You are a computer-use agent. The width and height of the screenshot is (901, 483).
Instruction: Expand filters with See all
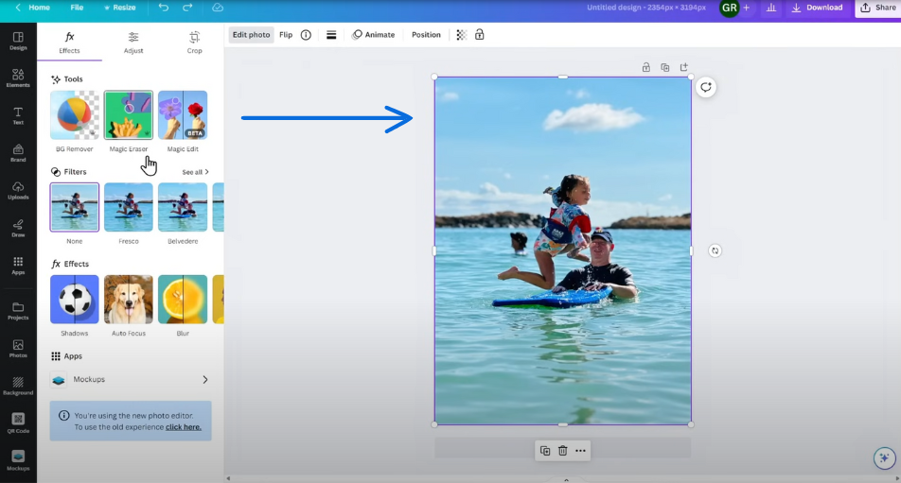coord(195,172)
